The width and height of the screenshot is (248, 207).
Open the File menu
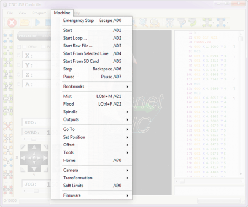click(x=10, y=13)
